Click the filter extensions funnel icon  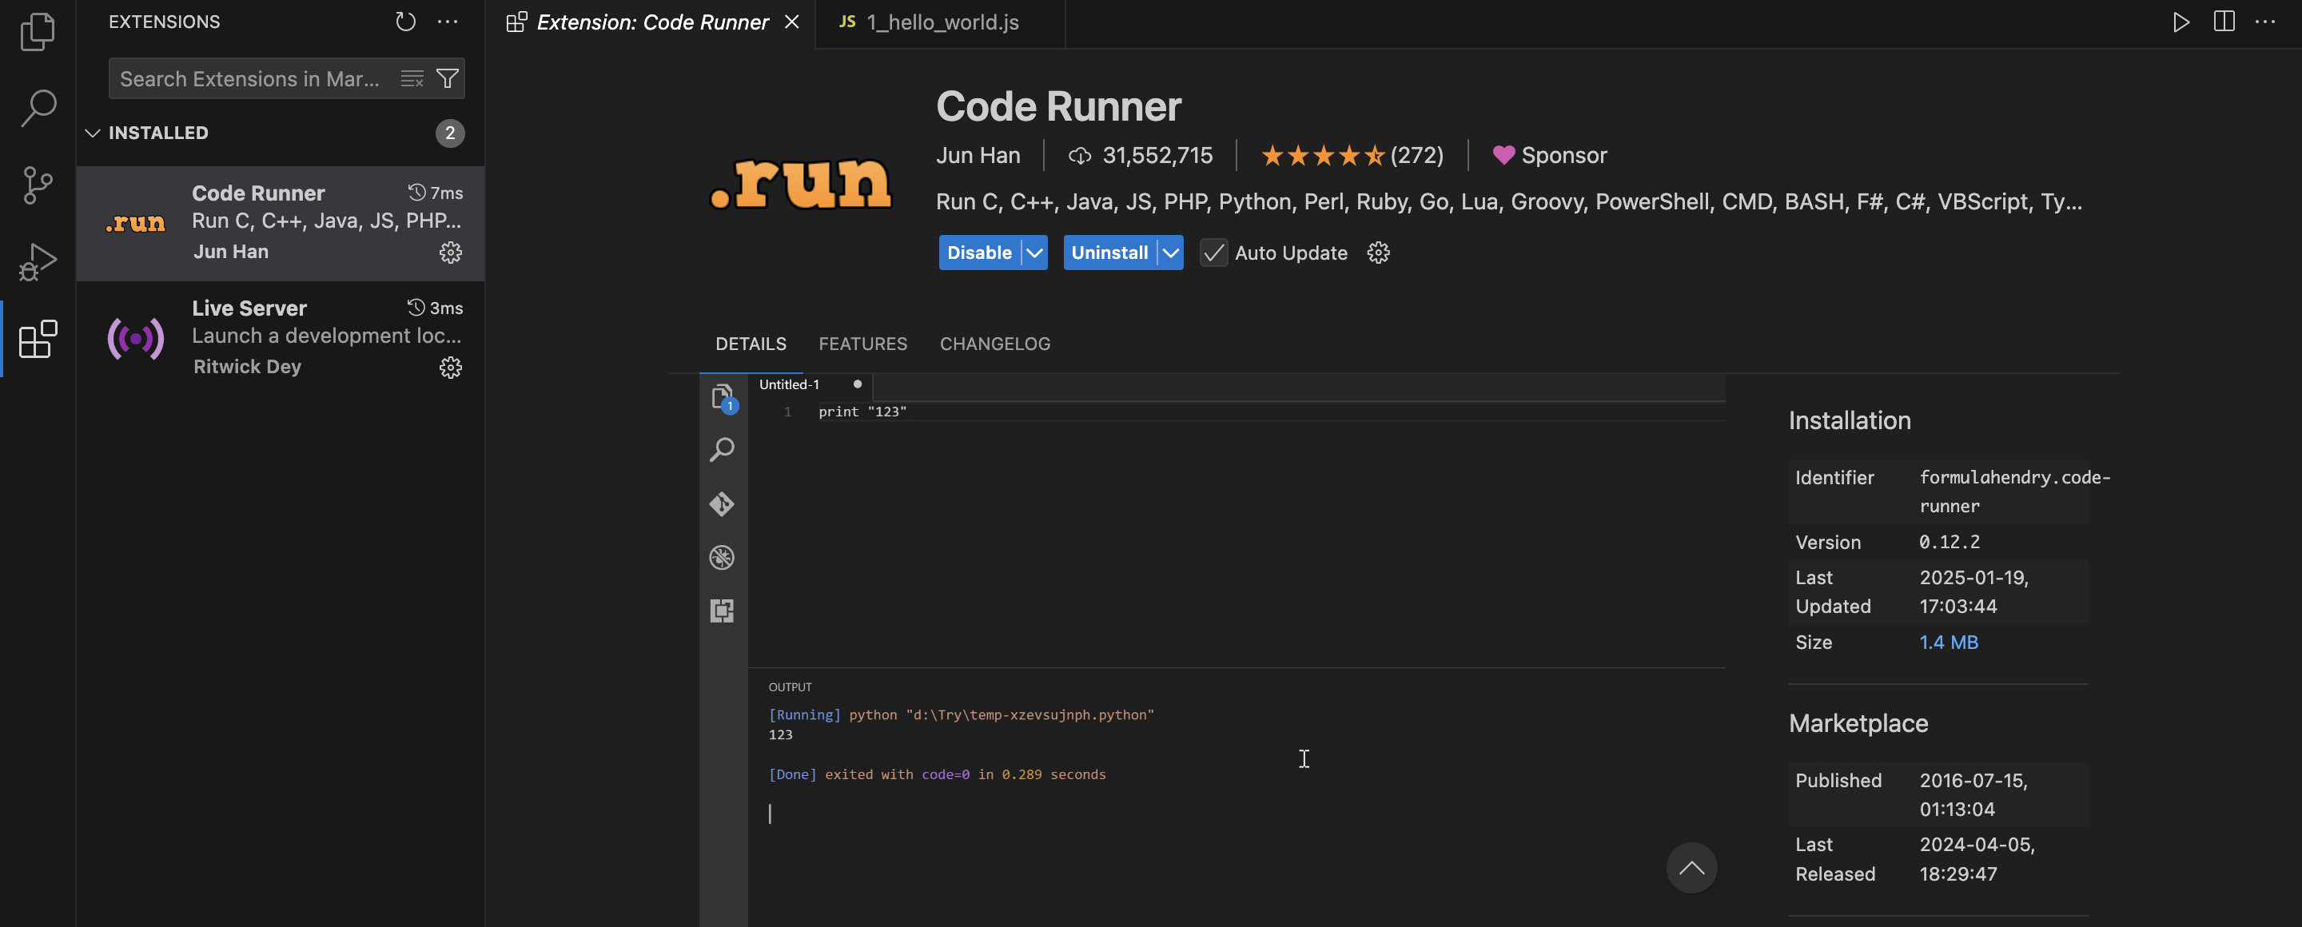[x=448, y=78]
